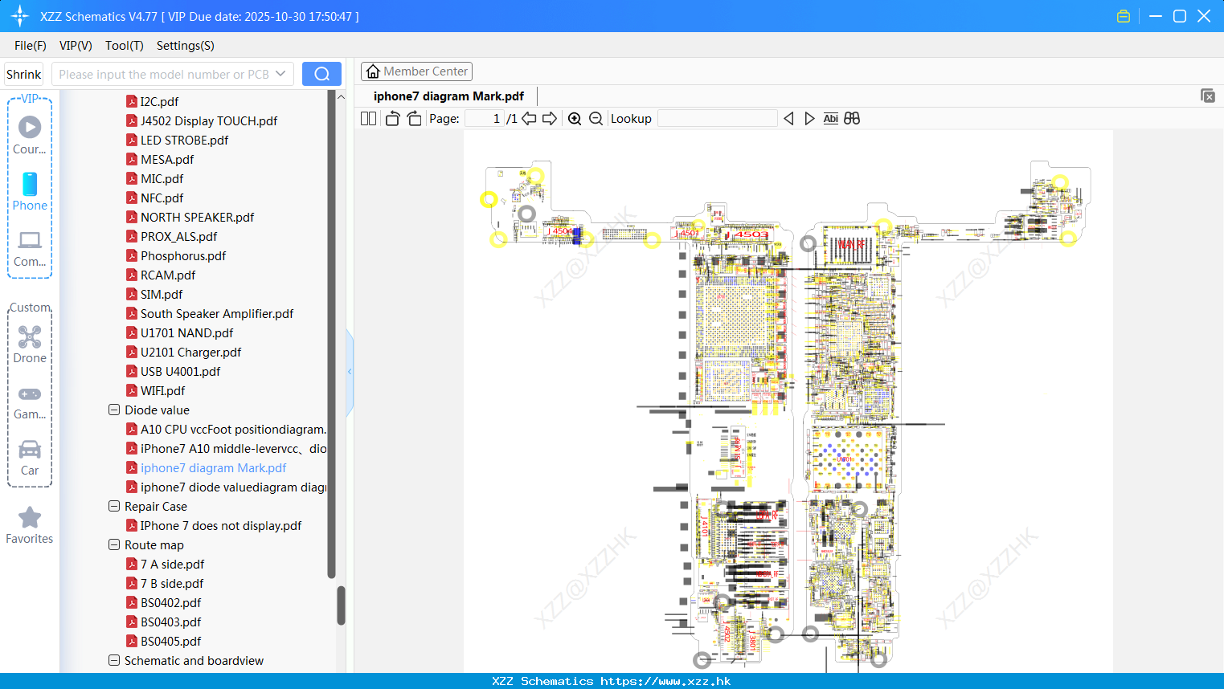Open the Favorites star icon

[x=30, y=517]
